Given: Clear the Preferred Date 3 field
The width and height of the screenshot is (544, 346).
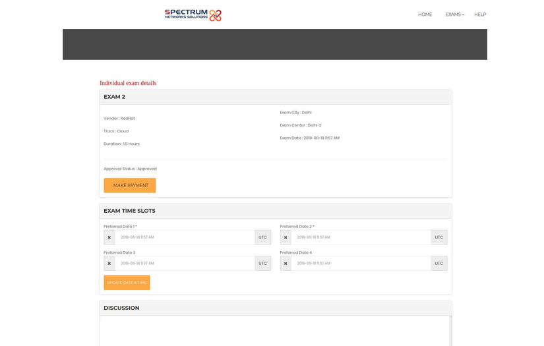Looking at the screenshot, I should click(x=109, y=264).
